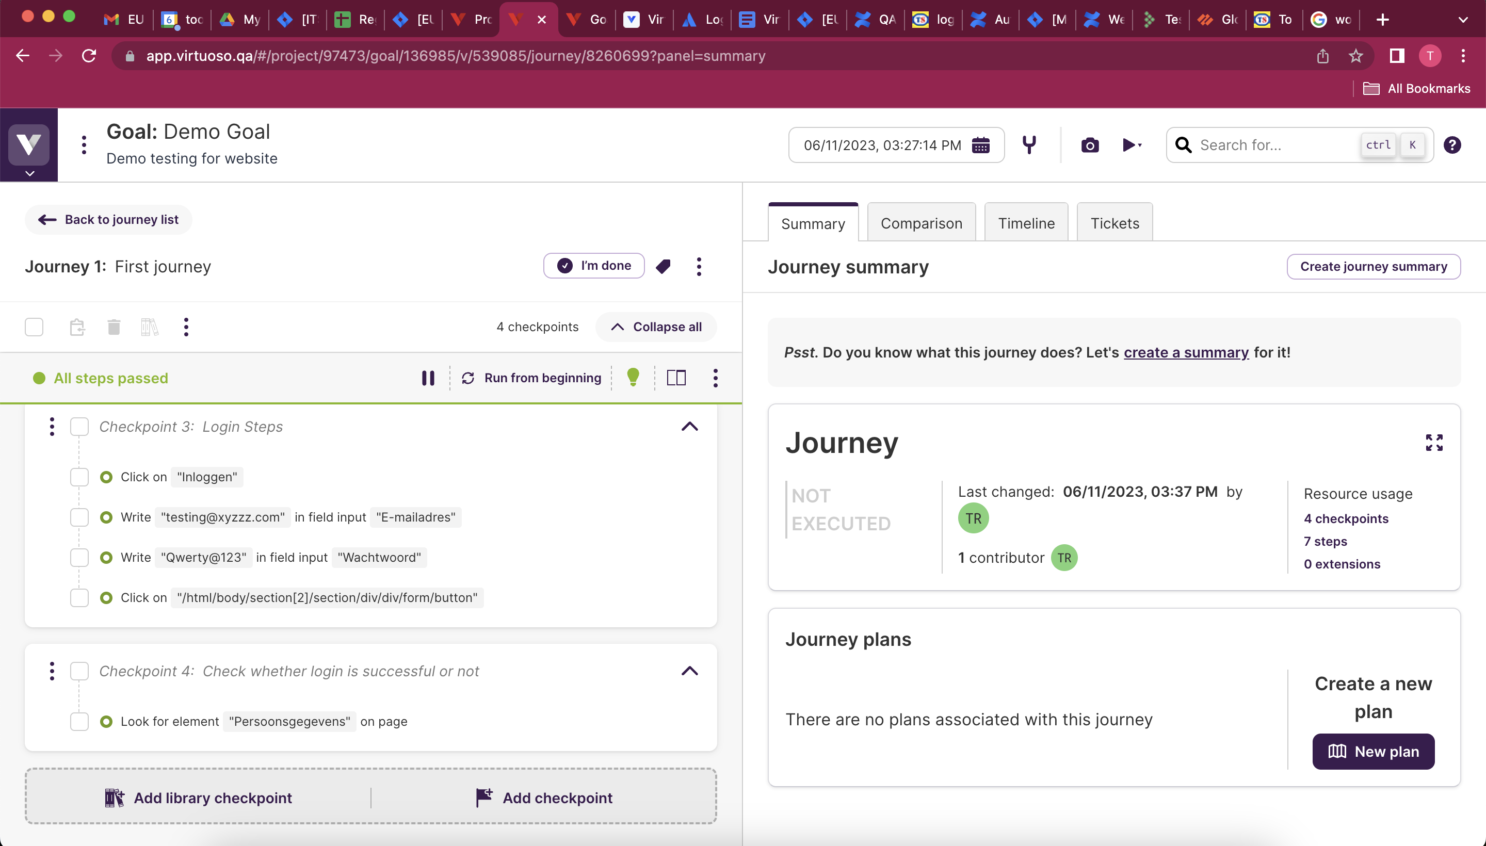This screenshot has width=1486, height=846.
Task: Open the execute play dropdown arrow
Action: [1140, 145]
